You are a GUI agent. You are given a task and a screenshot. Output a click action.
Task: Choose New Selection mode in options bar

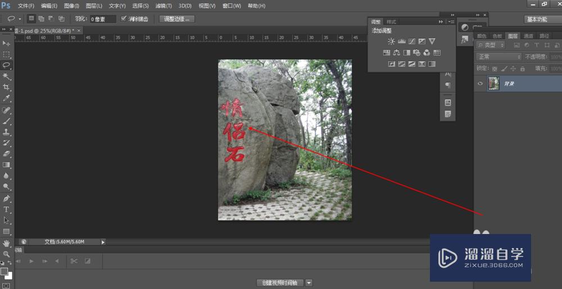coord(31,19)
